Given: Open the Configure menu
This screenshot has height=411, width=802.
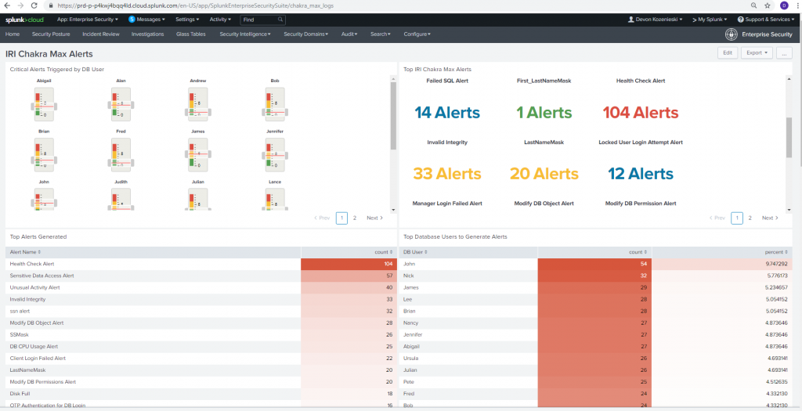Looking at the screenshot, I should point(417,34).
